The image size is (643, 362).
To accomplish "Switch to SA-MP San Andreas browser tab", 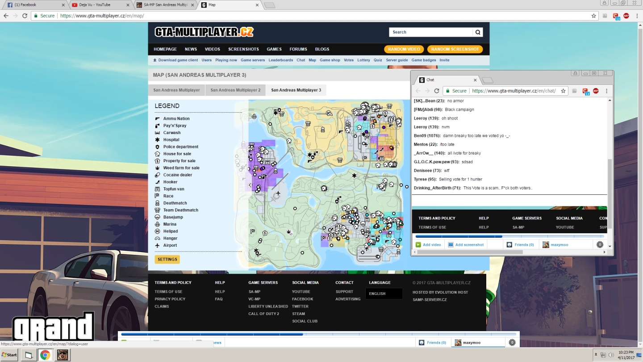I will click(165, 5).
